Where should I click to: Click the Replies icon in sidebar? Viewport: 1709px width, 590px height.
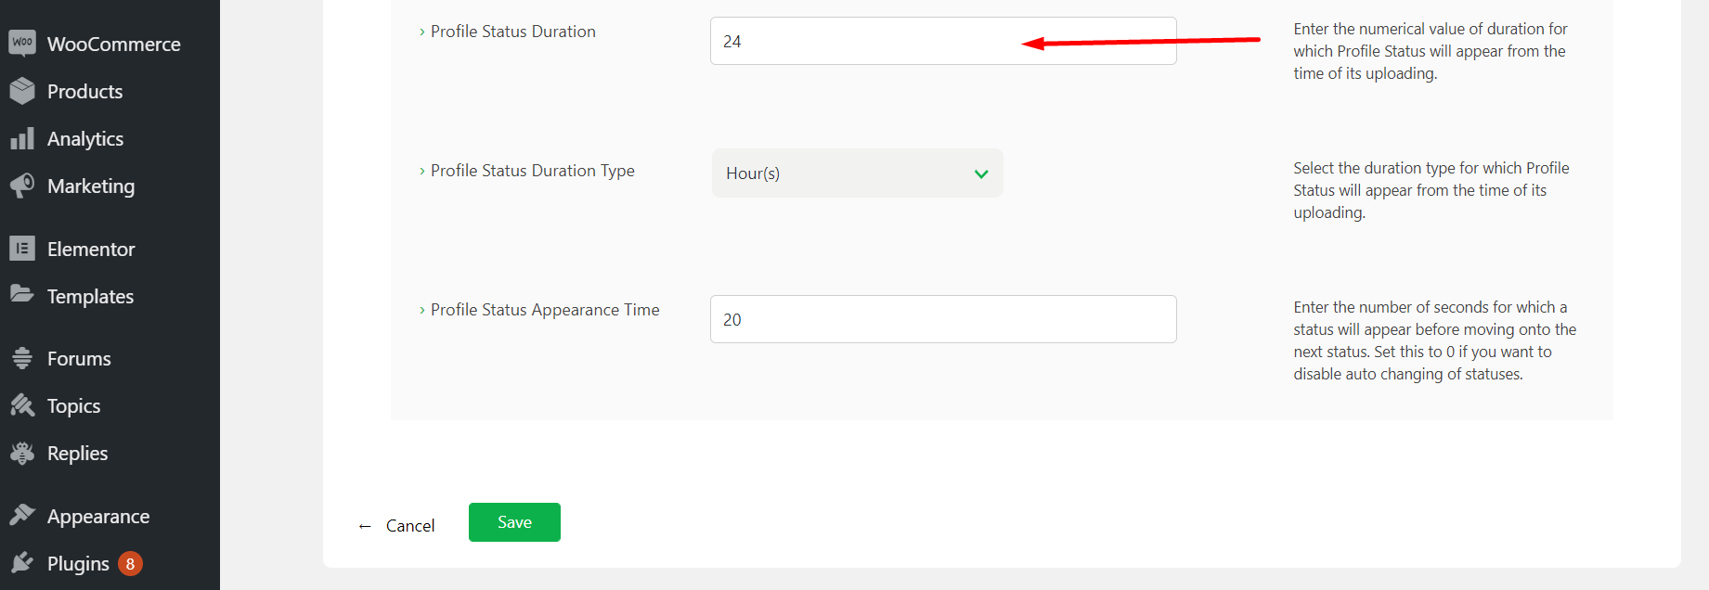[x=22, y=453]
